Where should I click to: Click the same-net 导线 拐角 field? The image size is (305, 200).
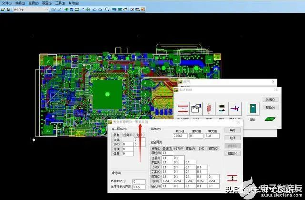[128, 149]
